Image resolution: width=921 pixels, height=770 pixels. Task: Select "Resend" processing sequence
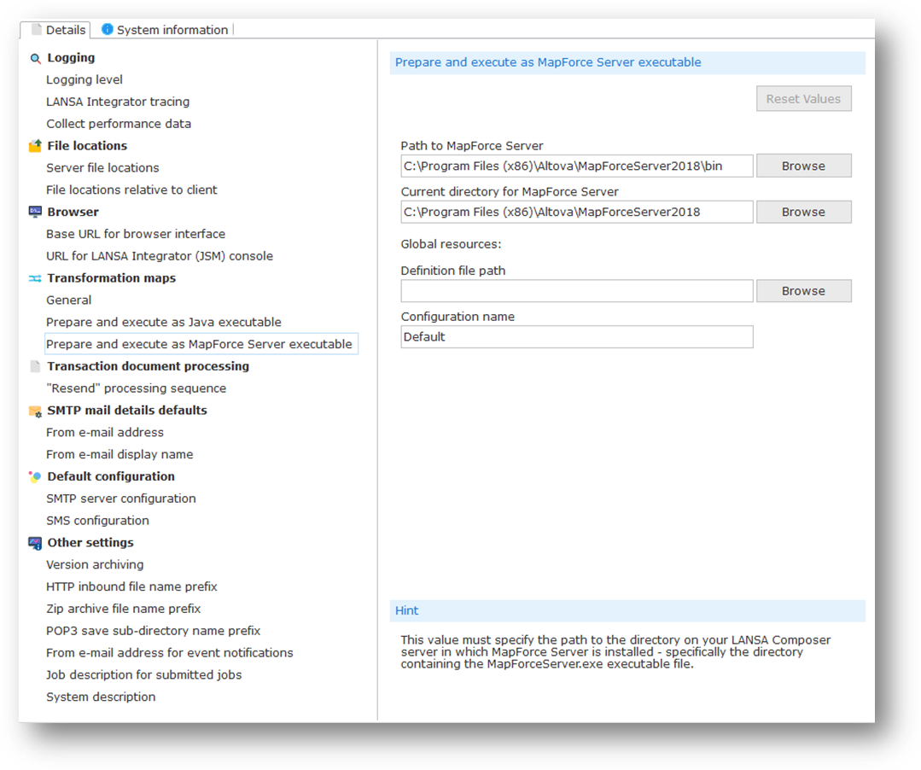(137, 388)
